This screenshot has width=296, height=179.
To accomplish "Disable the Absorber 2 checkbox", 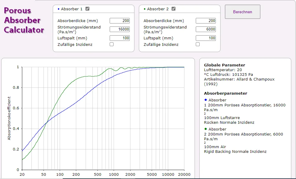I will pyautogui.click(x=173, y=9).
